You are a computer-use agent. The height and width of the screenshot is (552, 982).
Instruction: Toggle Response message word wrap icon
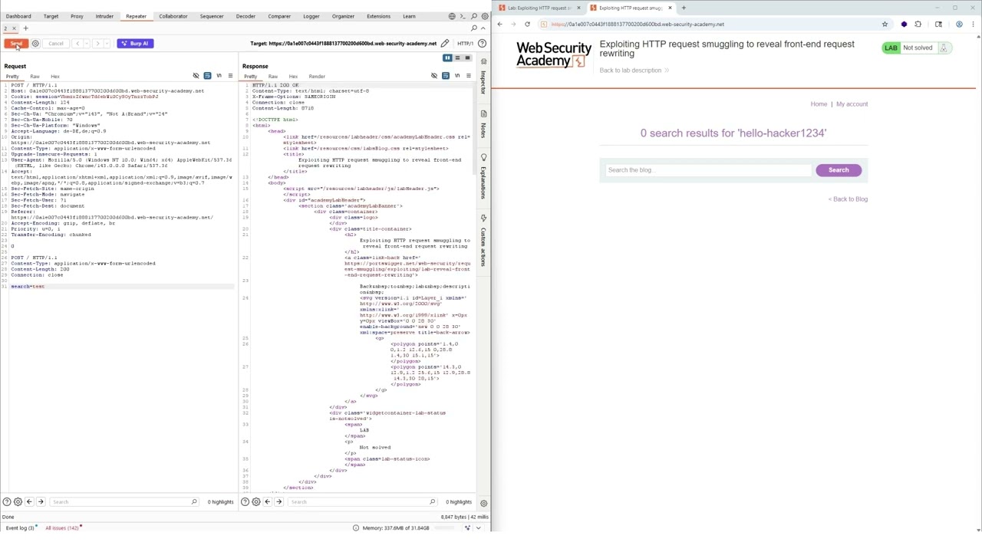(x=446, y=76)
